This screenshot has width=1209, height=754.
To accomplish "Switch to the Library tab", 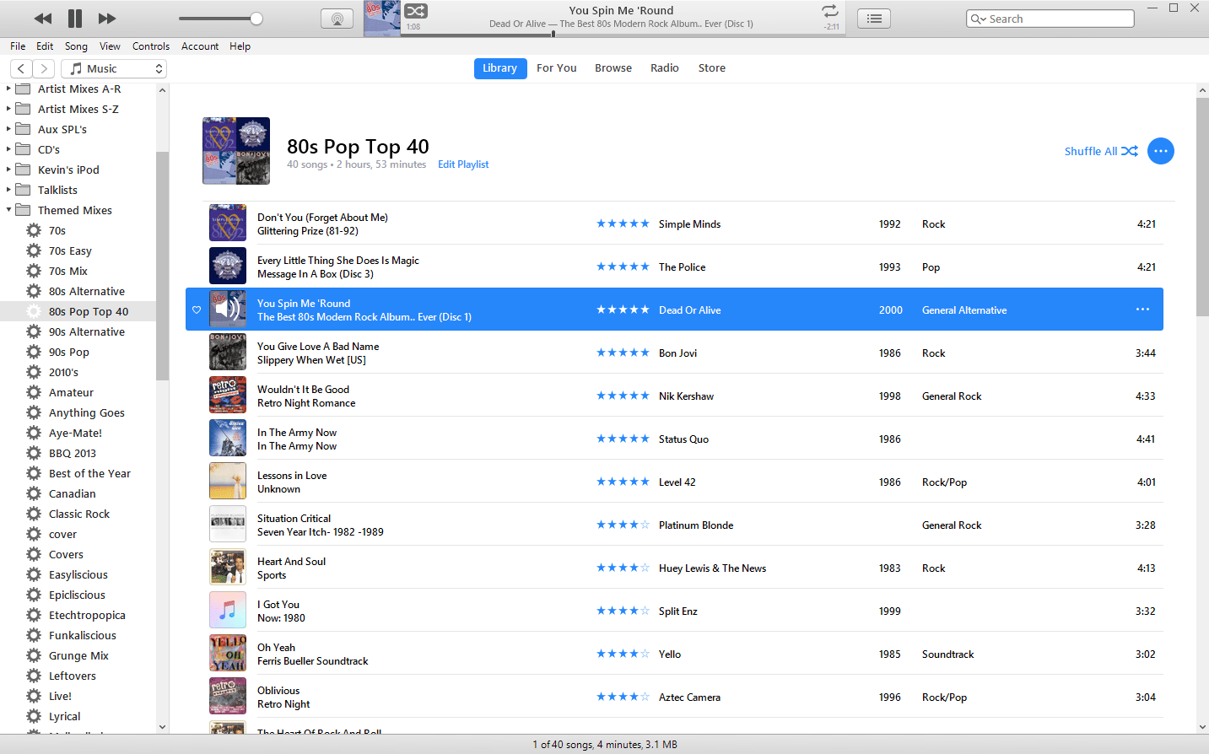I will [499, 68].
